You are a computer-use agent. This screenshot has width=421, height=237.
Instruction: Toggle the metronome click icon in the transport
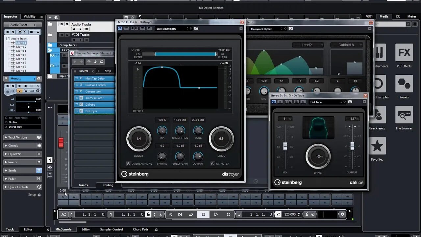[x=307, y=214]
